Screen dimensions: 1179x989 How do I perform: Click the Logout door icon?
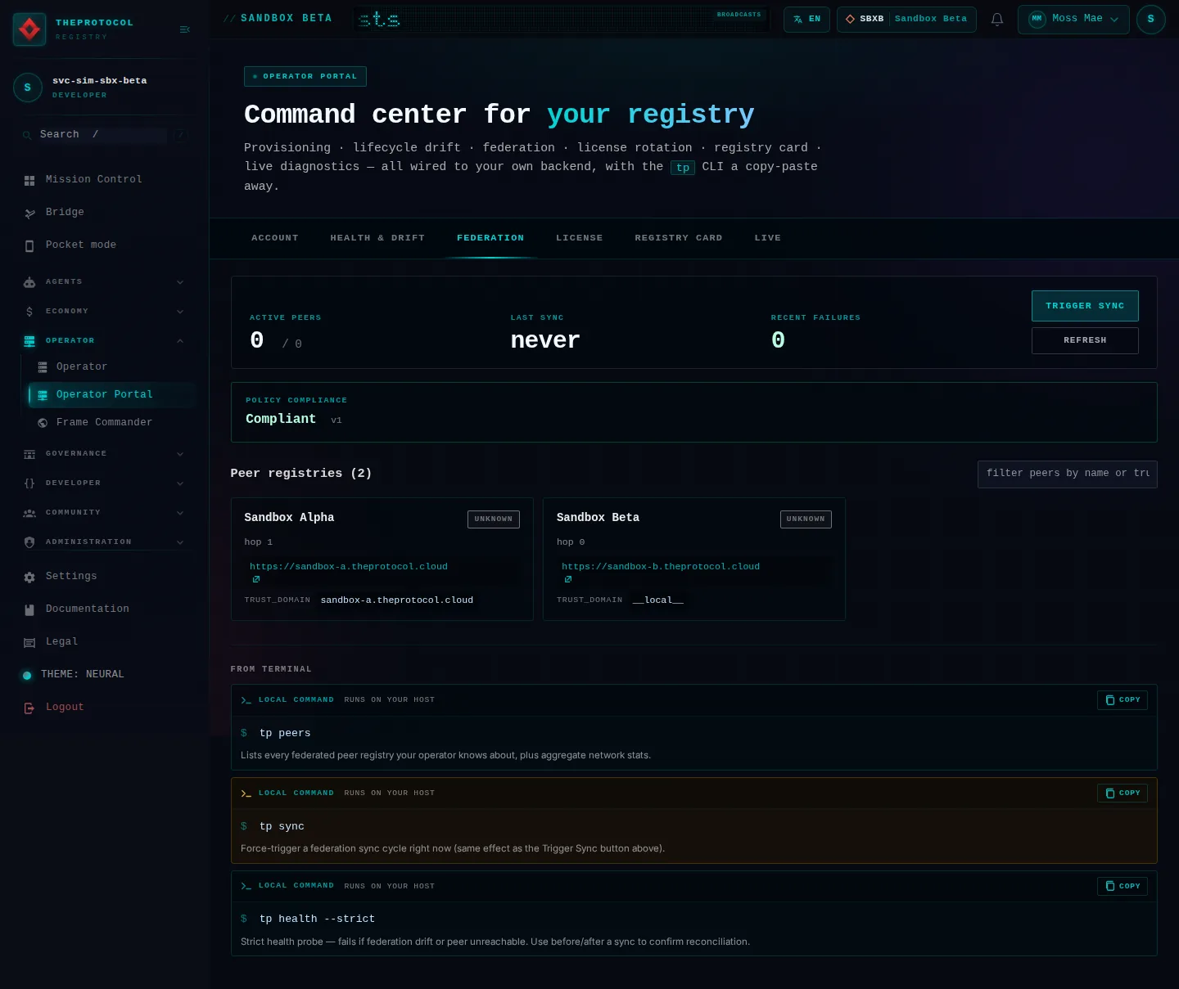tap(29, 708)
